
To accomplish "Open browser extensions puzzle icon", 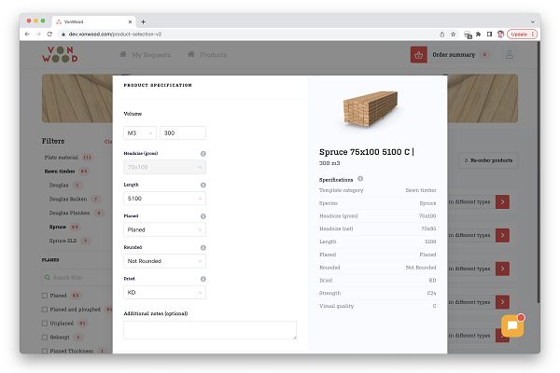I will pyautogui.click(x=478, y=35).
